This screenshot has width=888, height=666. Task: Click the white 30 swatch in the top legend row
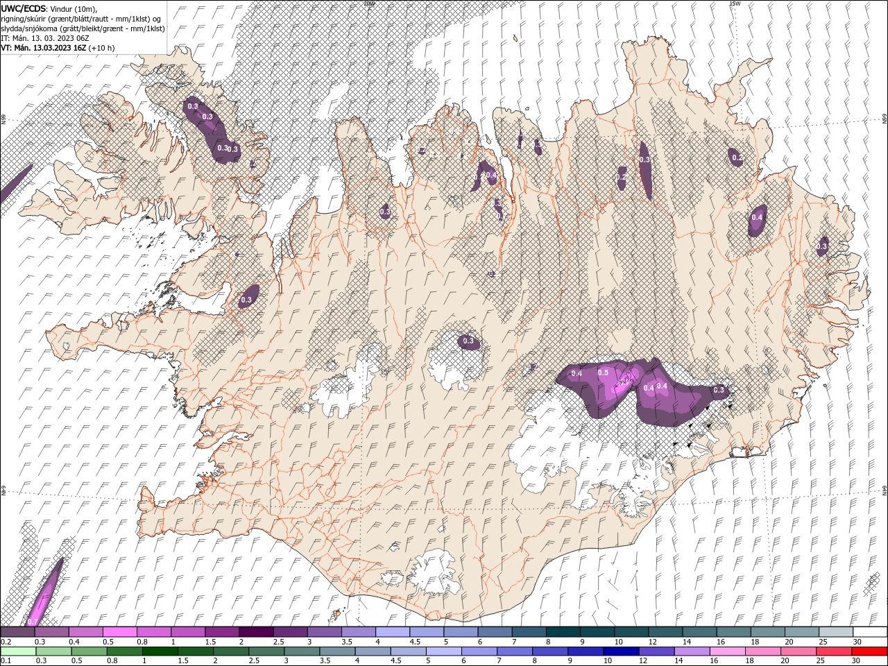[870, 632]
